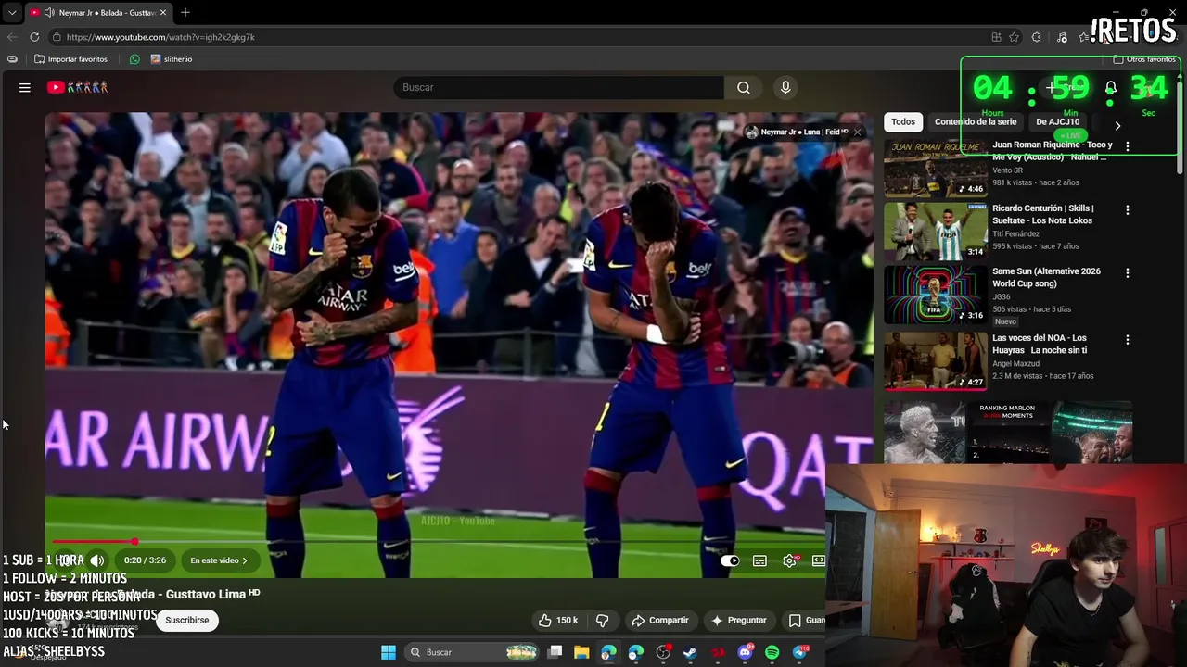This screenshot has width=1187, height=667.
Task: Subscribe using the Suscribirse button
Action: (186, 620)
